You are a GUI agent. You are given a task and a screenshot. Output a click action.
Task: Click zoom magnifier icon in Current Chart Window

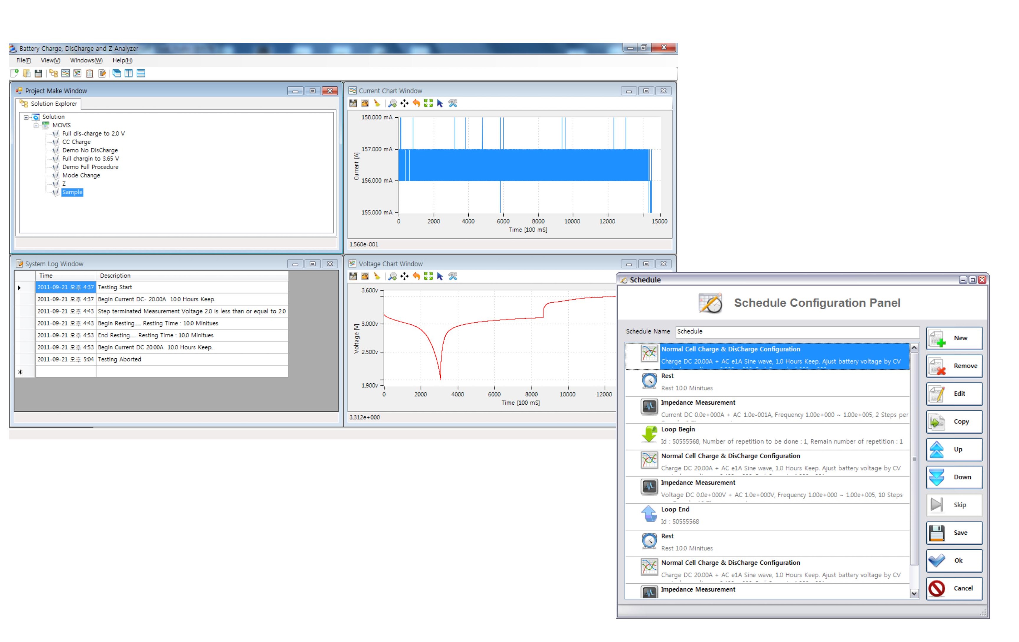[392, 103]
